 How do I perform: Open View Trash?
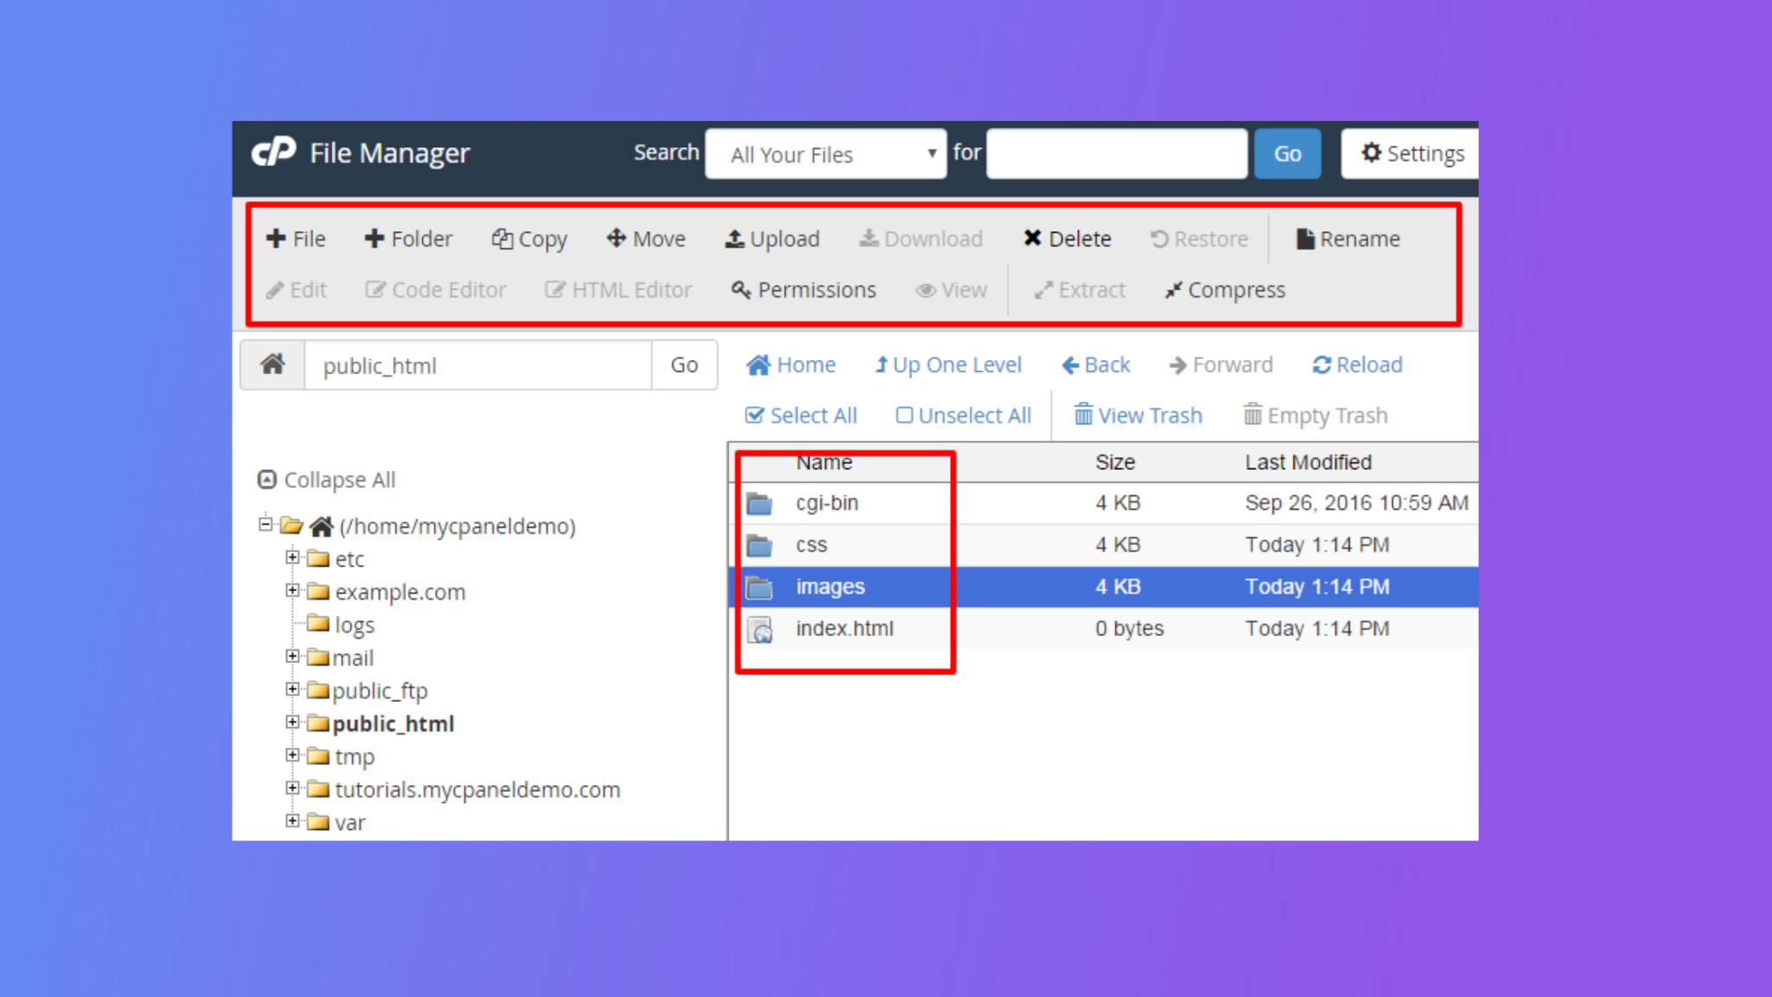pos(1138,415)
